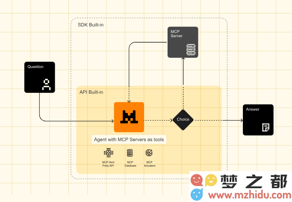Select the Question node title text
This screenshot has width=292, height=202.
click(x=35, y=67)
